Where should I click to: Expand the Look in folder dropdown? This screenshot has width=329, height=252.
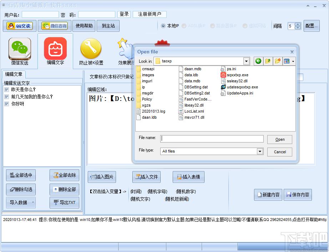[246, 61]
